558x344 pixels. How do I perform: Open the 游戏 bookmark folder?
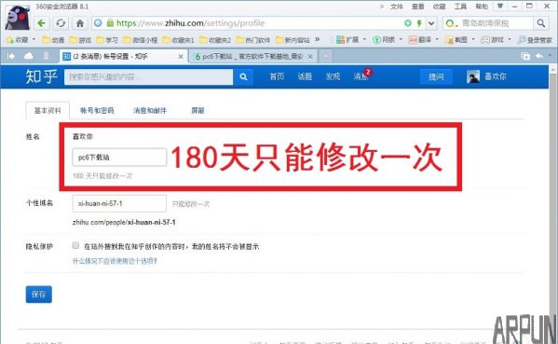(x=80, y=40)
